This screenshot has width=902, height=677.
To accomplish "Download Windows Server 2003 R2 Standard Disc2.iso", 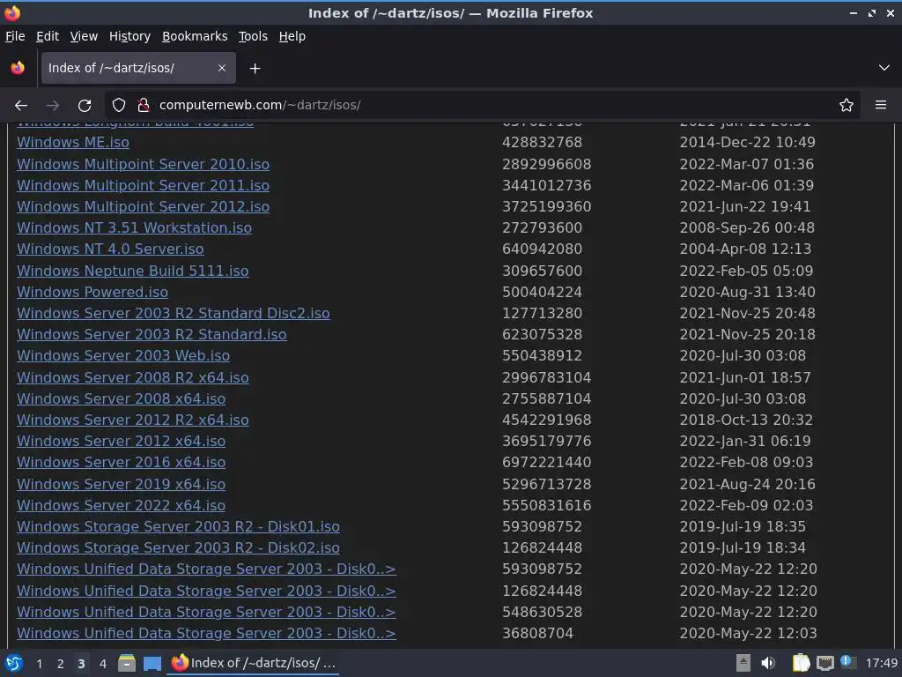I will [174, 314].
